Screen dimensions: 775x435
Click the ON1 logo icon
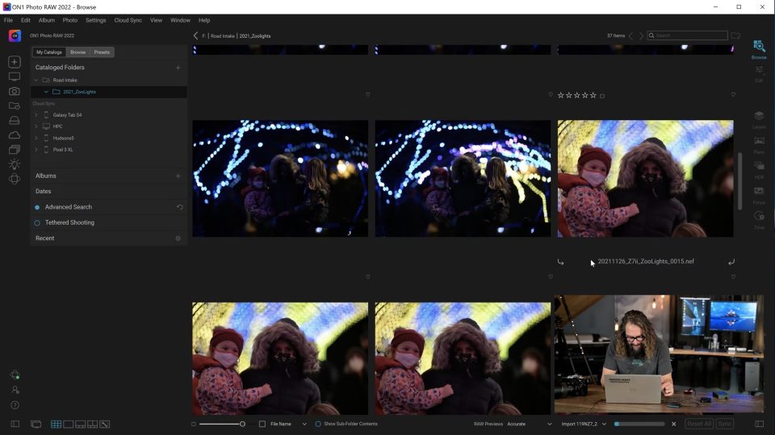[15, 35]
